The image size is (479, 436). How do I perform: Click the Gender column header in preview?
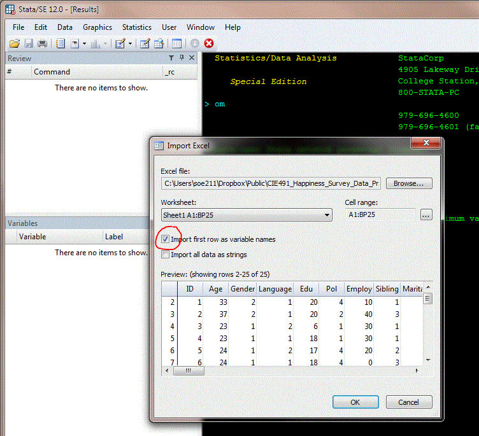pyautogui.click(x=243, y=289)
